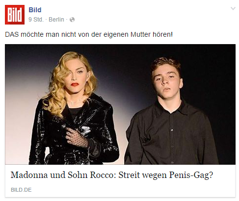The height and width of the screenshot is (201, 239).
Task: Click the young man in the black shirt
Action: tap(170, 111)
